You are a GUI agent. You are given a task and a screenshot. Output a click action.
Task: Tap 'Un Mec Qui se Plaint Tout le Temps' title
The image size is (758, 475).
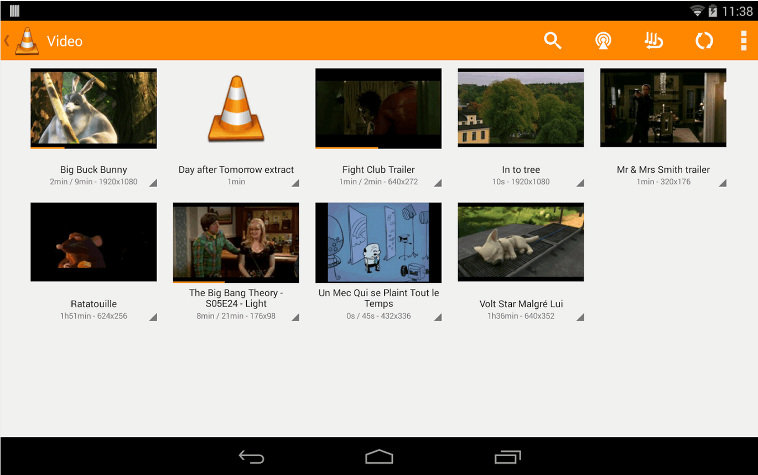[378, 298]
